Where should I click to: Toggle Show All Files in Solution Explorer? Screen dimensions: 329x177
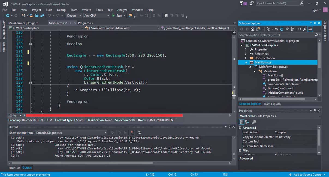(292, 29)
